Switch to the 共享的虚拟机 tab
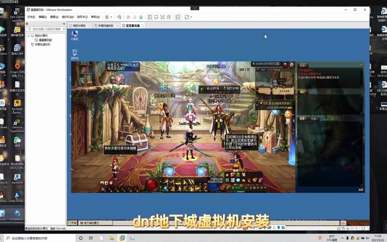This screenshot has width=387, height=242. tap(105, 26)
